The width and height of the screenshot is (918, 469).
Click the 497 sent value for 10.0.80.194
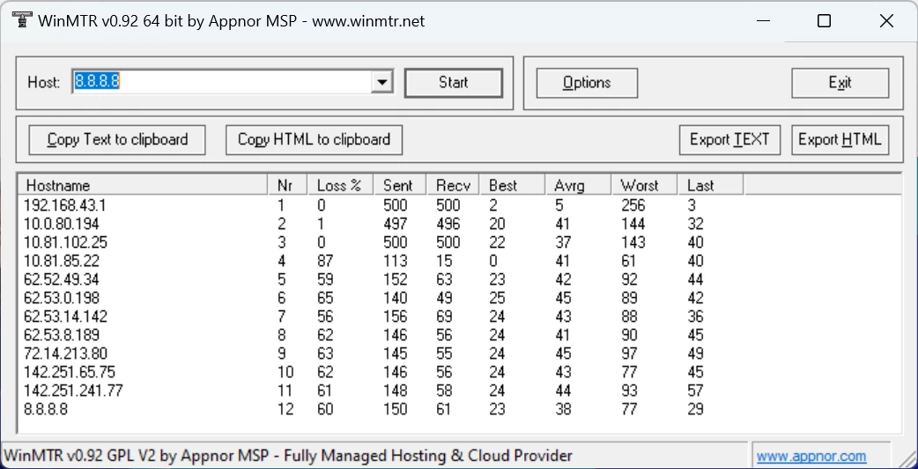click(396, 224)
